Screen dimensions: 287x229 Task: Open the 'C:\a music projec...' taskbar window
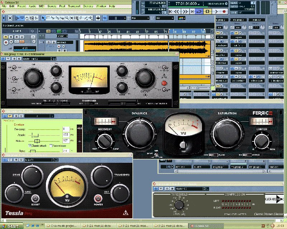[x=62, y=226]
